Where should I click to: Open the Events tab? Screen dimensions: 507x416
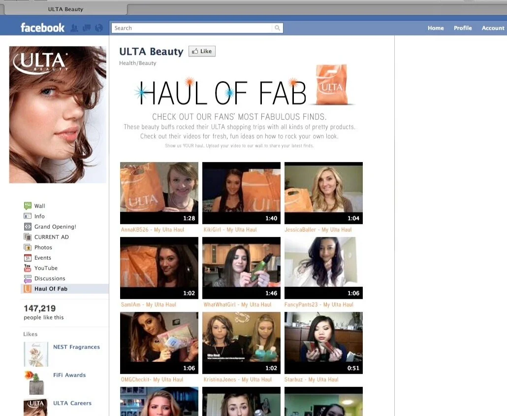tap(43, 258)
